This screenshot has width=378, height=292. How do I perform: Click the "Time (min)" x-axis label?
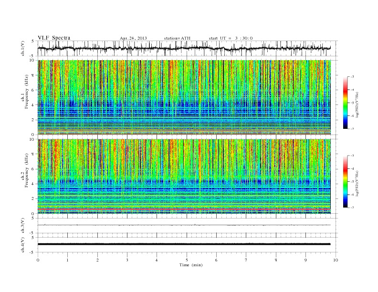pos(191,265)
